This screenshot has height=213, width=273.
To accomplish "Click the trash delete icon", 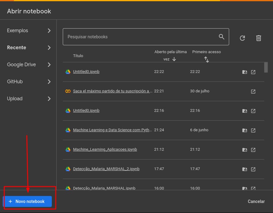I will point(259,38).
